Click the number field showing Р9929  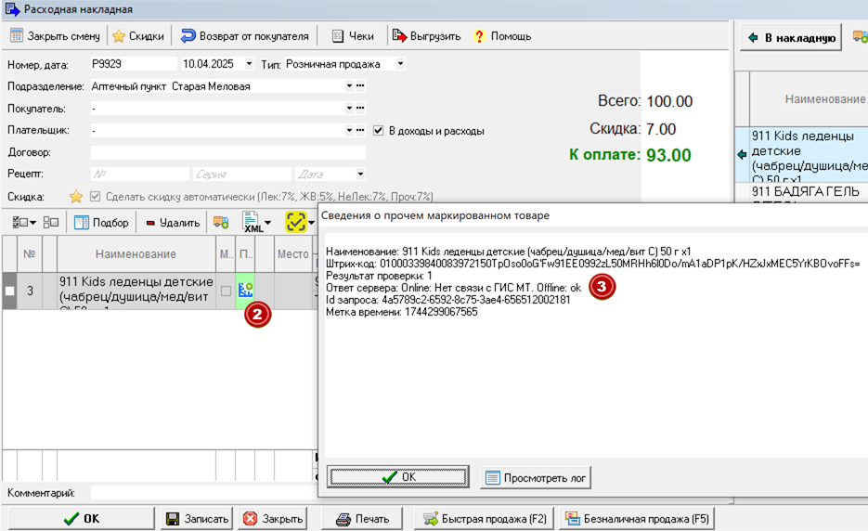click(x=134, y=64)
